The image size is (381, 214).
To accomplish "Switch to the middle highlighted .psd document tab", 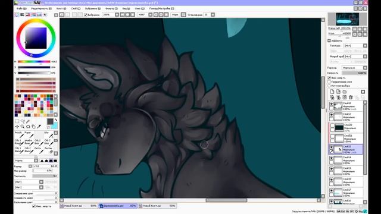I will click(x=118, y=206).
